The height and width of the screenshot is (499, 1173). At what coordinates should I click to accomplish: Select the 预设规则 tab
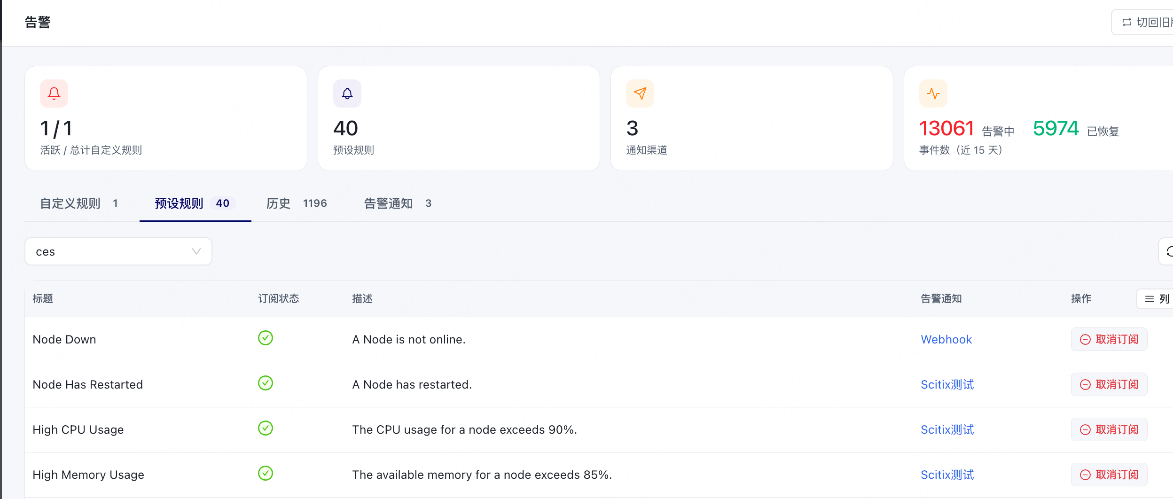(x=195, y=203)
